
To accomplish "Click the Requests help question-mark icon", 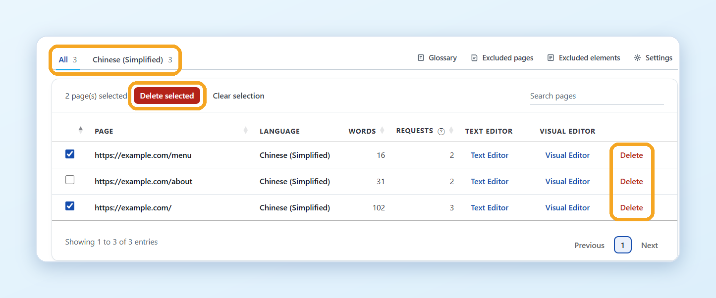I will click(x=441, y=132).
